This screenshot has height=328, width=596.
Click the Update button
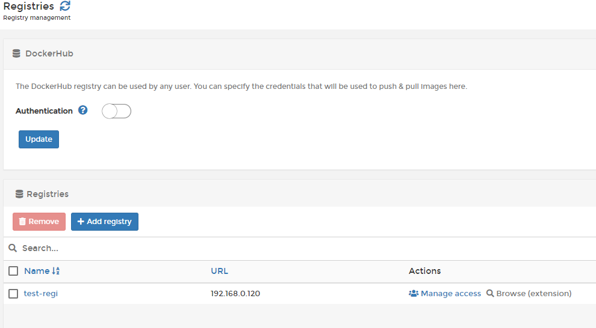click(x=39, y=139)
